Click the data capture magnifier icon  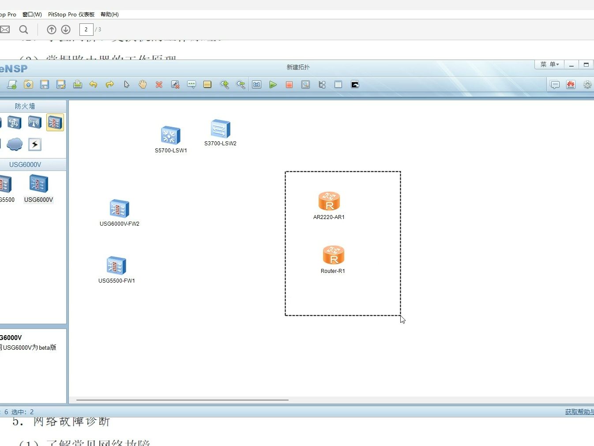coord(305,84)
